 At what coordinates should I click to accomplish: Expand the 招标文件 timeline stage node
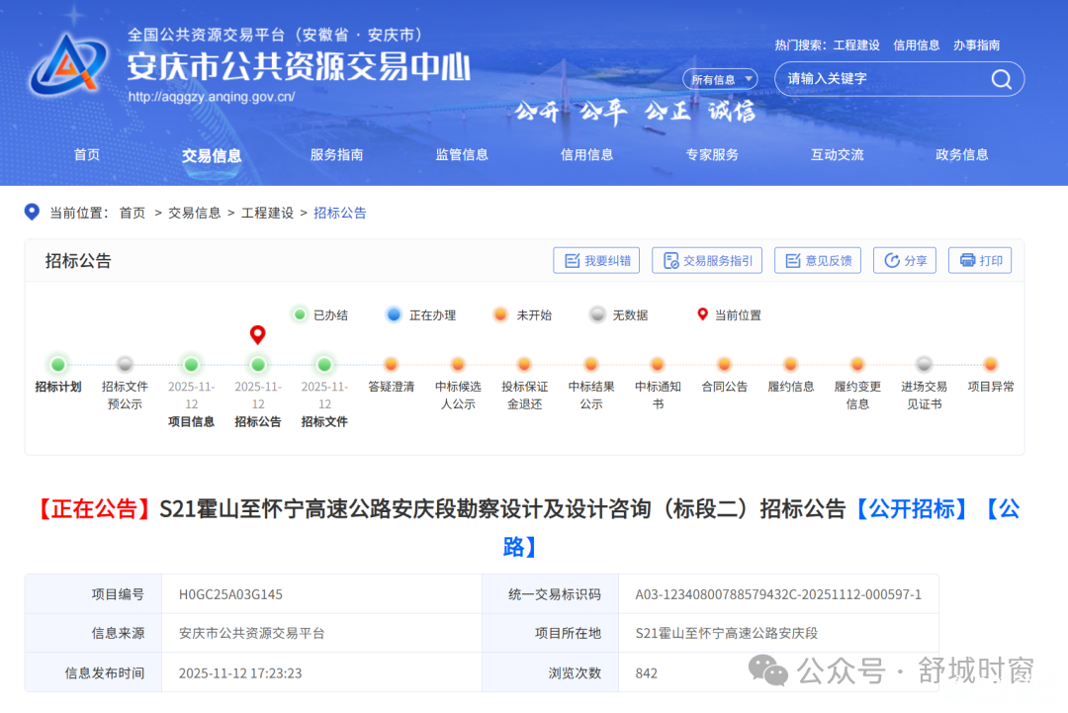point(324,364)
